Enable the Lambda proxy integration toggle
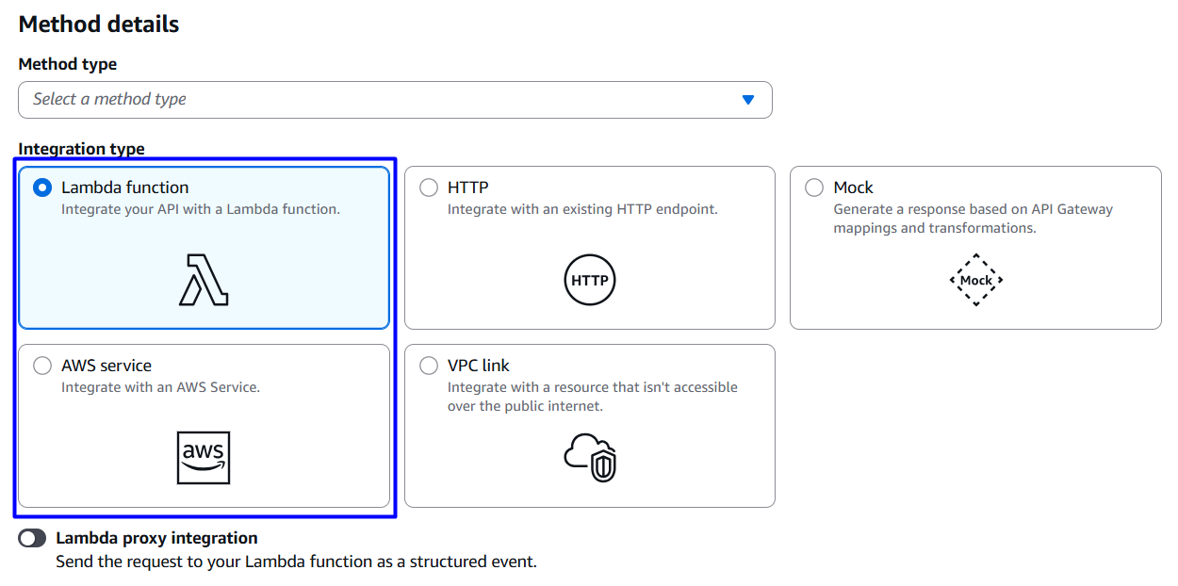This screenshot has height=586, width=1178. [32, 538]
